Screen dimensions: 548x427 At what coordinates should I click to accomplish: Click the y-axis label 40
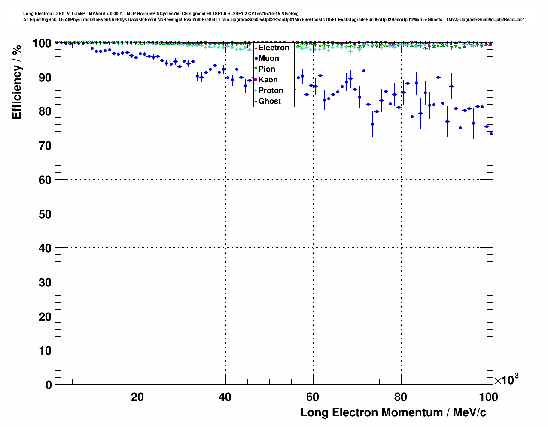(45, 248)
